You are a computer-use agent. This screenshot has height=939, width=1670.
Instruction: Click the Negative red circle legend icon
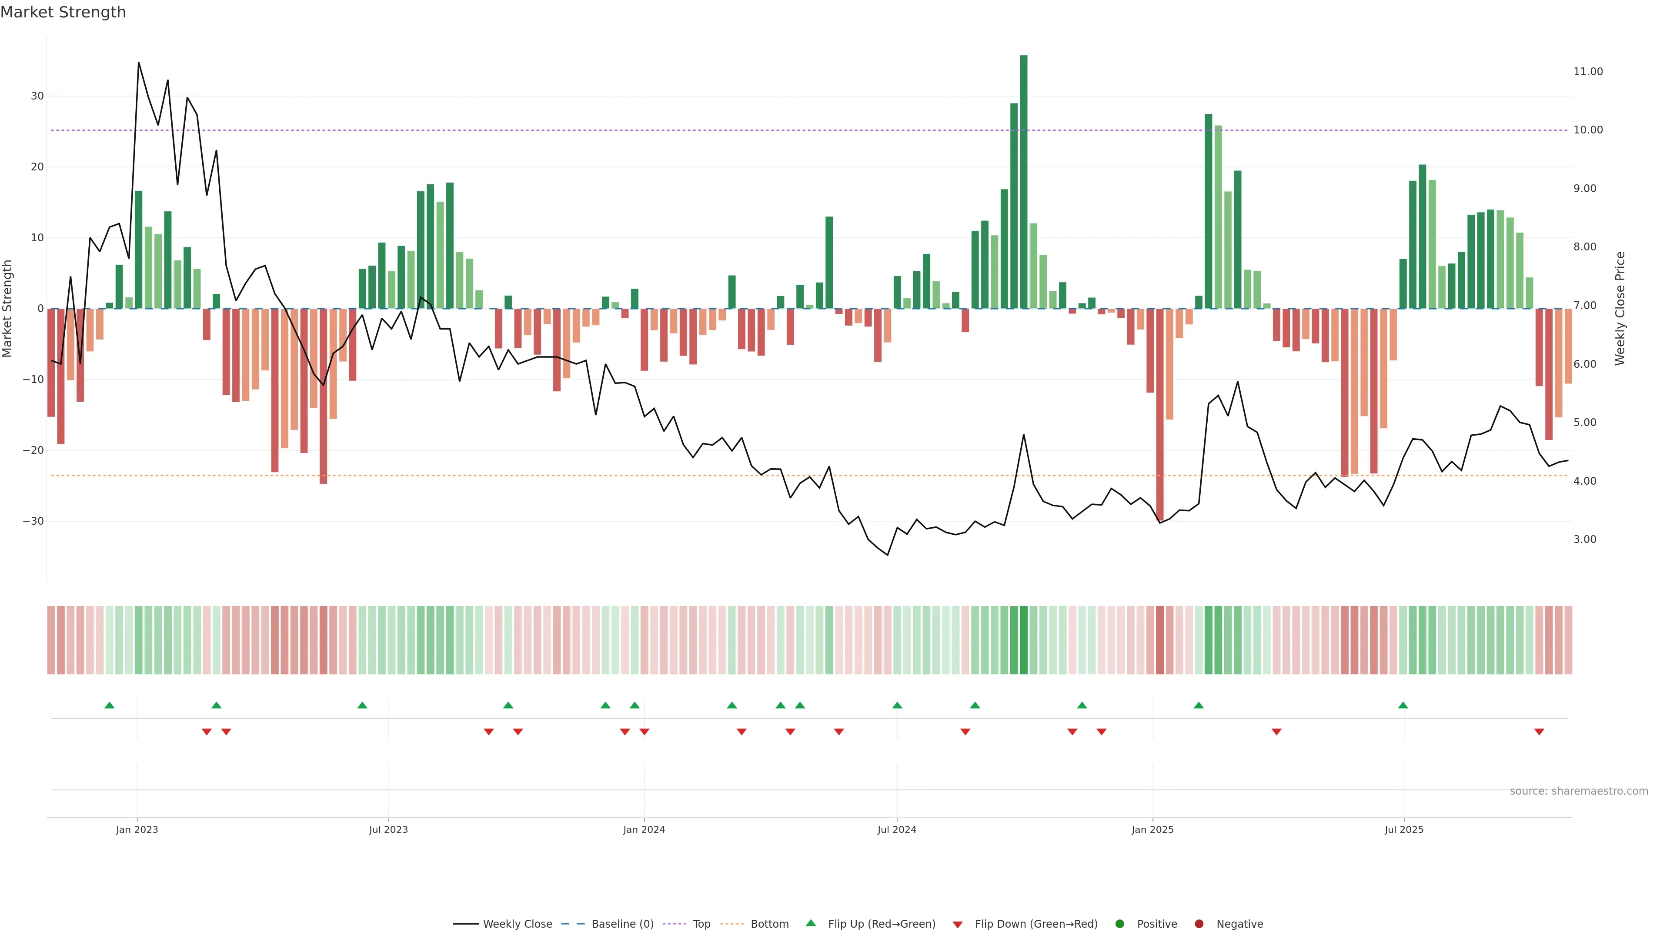coord(1199,924)
